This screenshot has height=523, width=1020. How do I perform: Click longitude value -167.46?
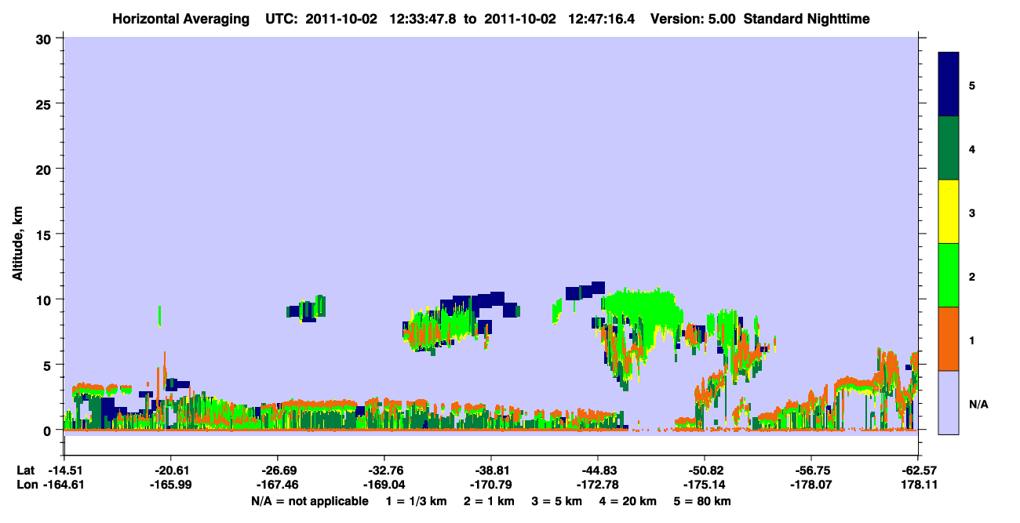(278, 485)
